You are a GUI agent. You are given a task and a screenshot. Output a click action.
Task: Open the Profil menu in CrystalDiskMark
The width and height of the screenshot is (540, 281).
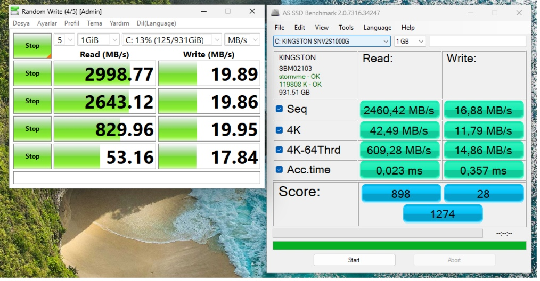(x=72, y=23)
